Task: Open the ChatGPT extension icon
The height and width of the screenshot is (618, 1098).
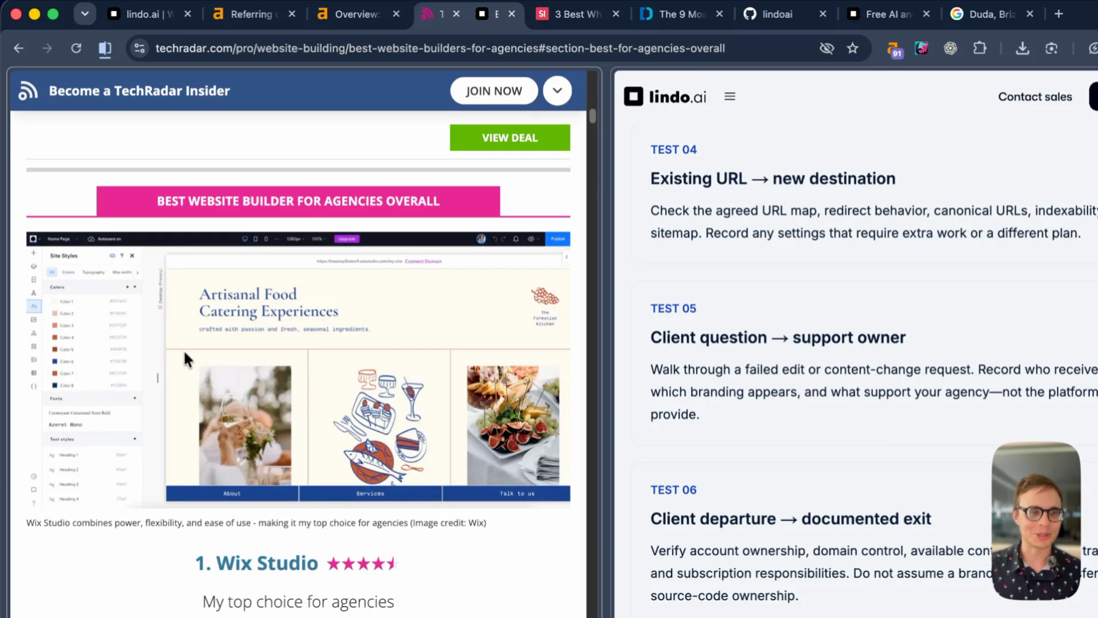Action: (950, 49)
